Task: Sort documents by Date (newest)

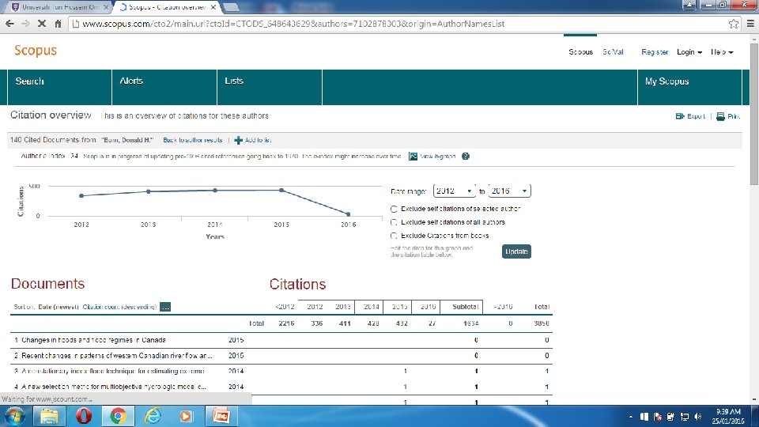Action: (x=58, y=307)
